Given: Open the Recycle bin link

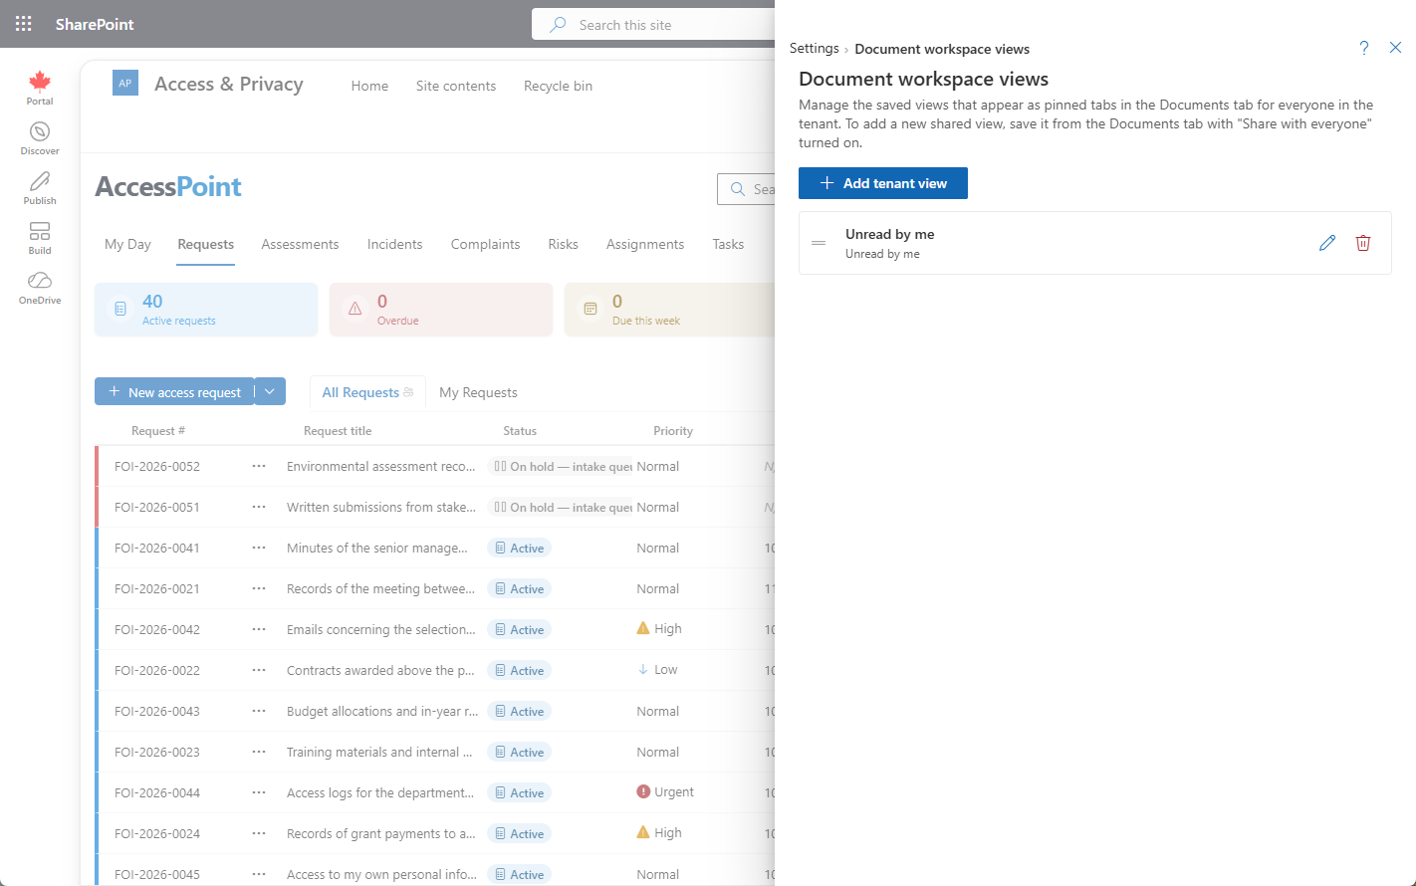Looking at the screenshot, I should pos(558,86).
